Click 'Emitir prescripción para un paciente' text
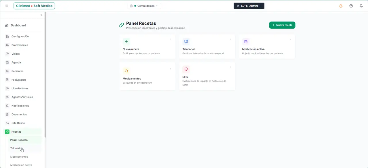Viewport: 368px width, 168px height. click(141, 53)
